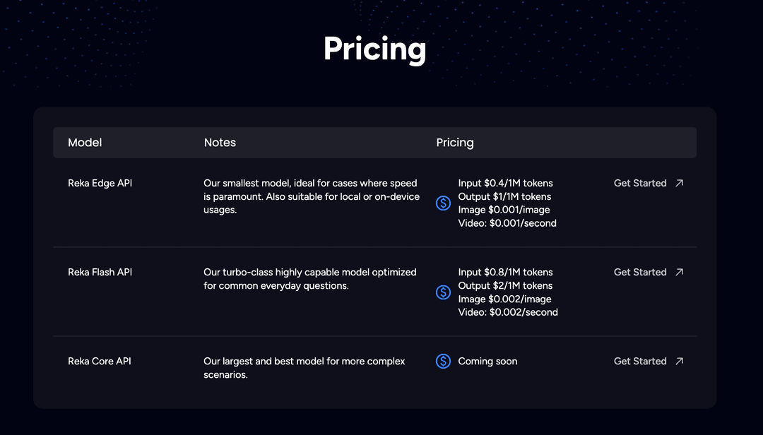Click the Reka Core largest model description
This screenshot has height=435, width=763.
point(304,368)
